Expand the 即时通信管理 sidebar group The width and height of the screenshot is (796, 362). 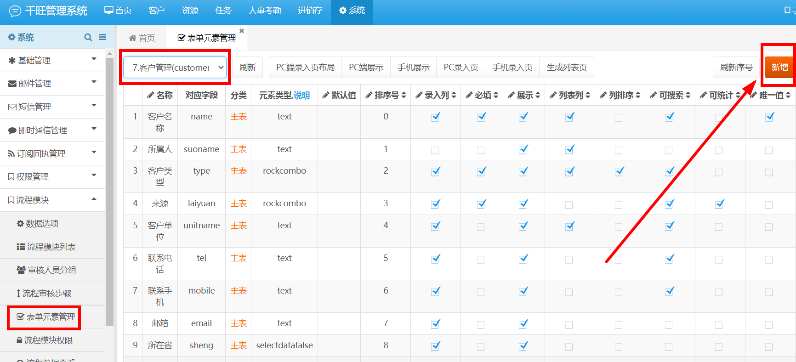(x=52, y=130)
